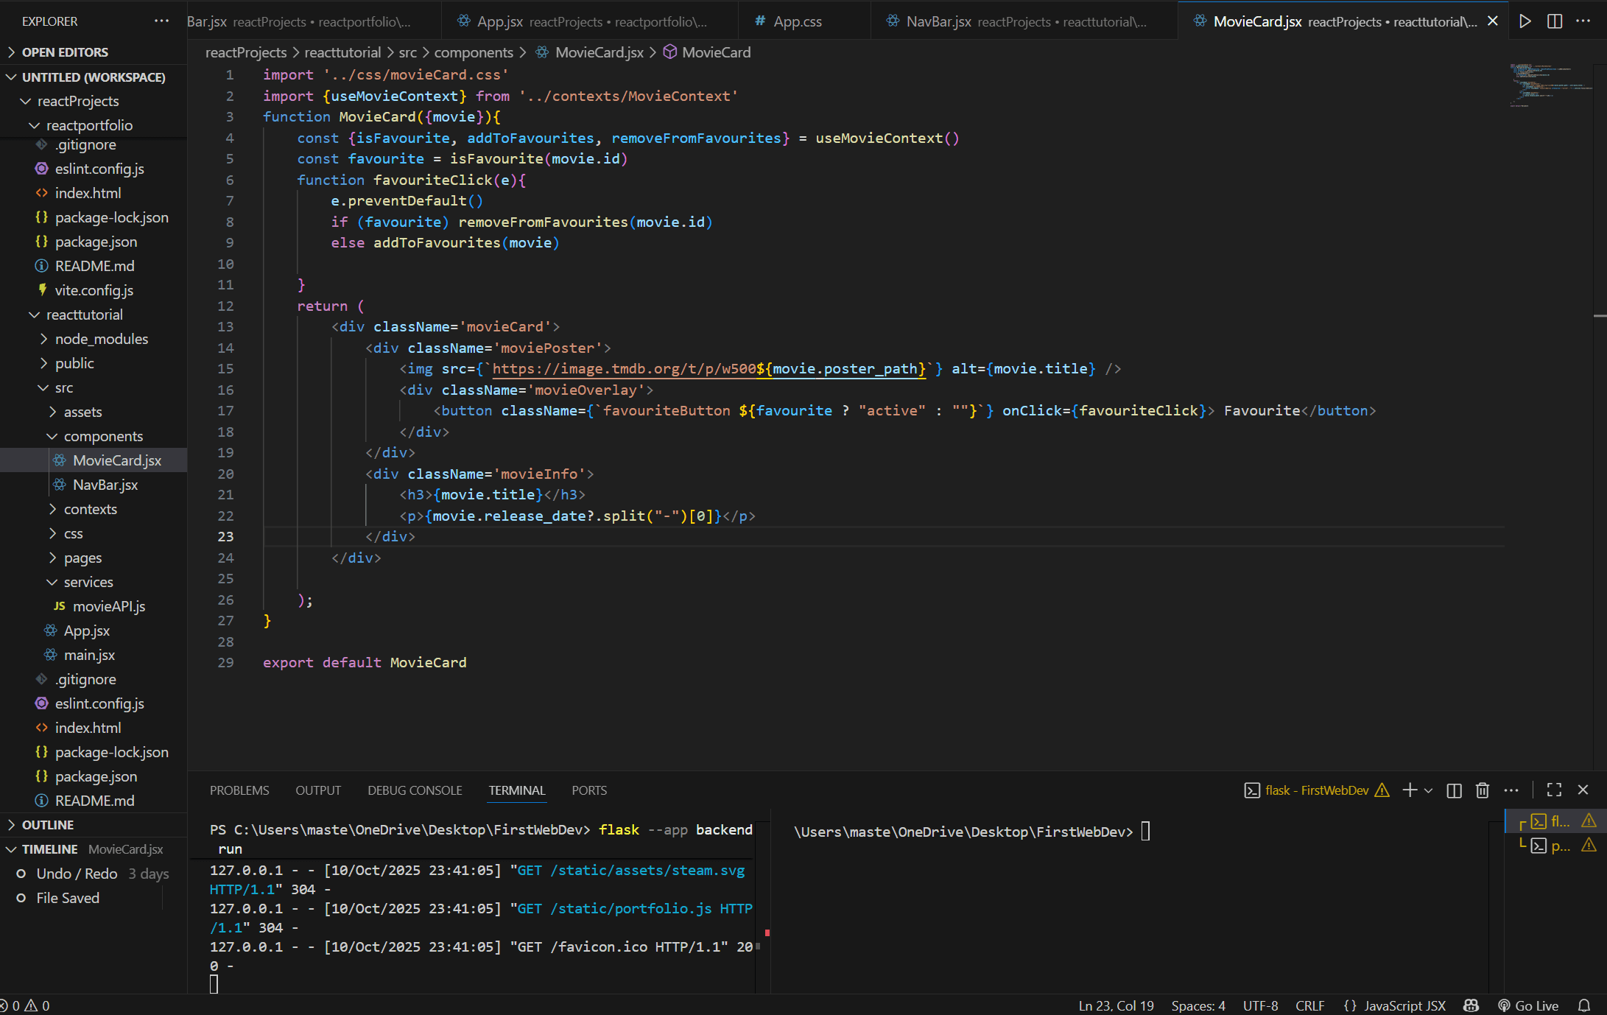1607x1015 pixels.
Task: Kill terminal with trash icon
Action: tap(1483, 790)
